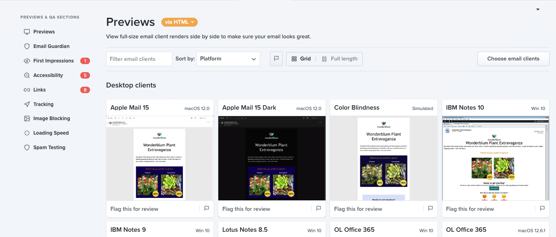Expand the chevron dropdown at top right
This screenshot has height=237, width=556.
[x=537, y=9]
